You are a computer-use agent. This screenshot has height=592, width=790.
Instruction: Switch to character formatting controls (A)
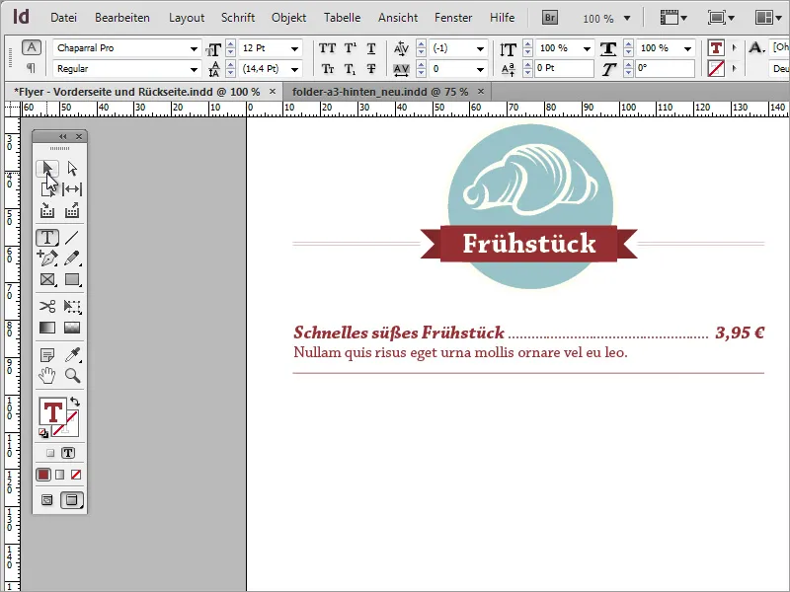tap(32, 47)
